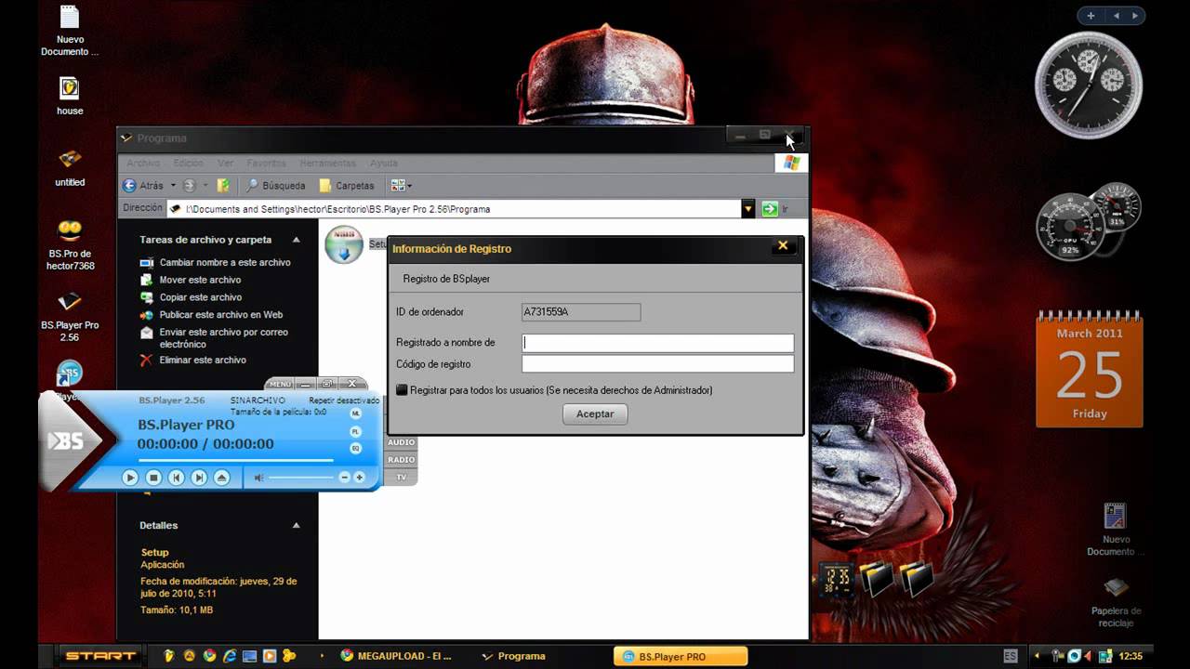Image resolution: width=1190 pixels, height=669 pixels.
Task: Click the Búsqueda toolbar button
Action: click(x=275, y=186)
